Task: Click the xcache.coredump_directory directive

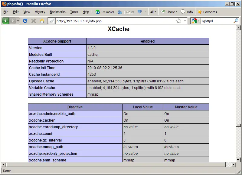Action: click(54, 127)
